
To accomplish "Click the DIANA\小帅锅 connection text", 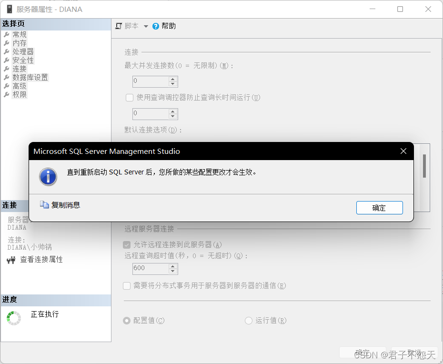I will pos(30,247).
